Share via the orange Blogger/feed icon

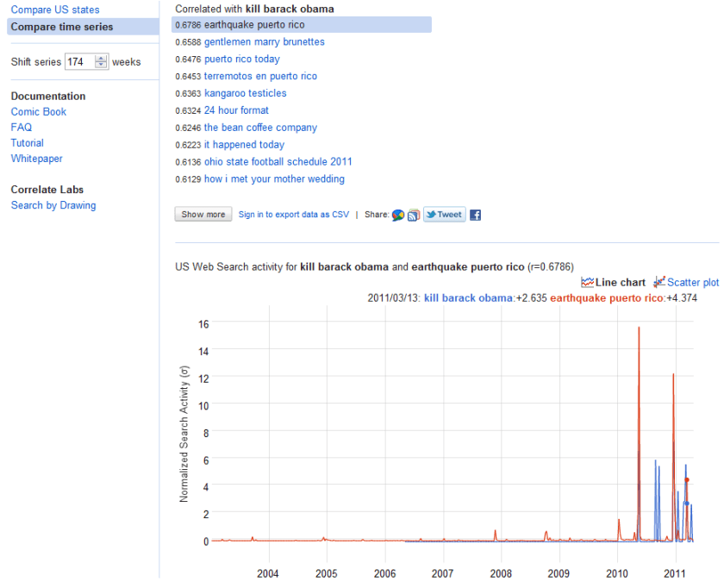coord(413,215)
